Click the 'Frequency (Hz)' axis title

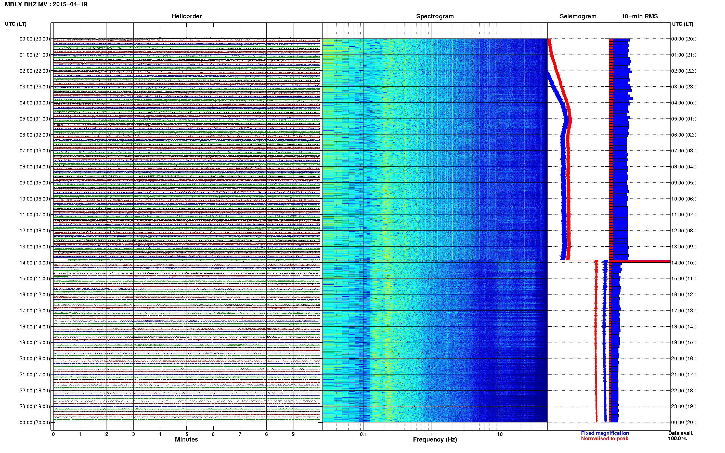(x=435, y=439)
